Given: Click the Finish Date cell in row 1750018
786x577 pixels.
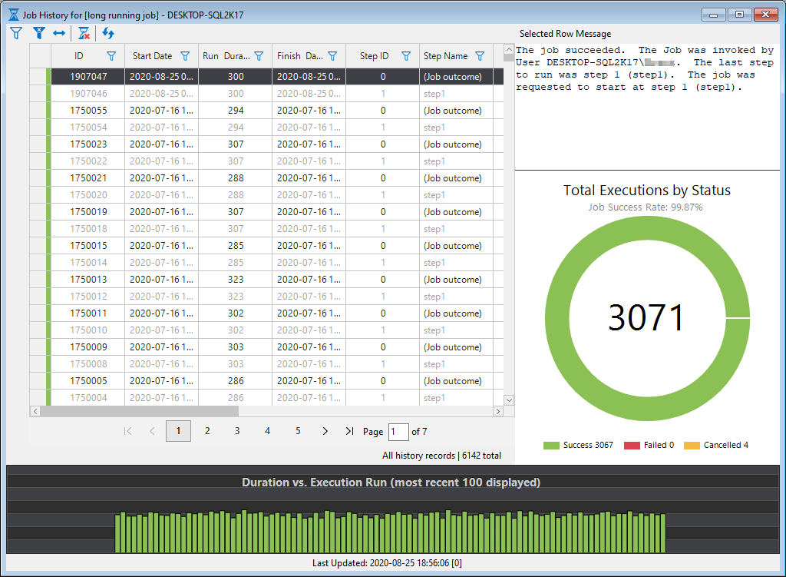Looking at the screenshot, I should (x=309, y=229).
